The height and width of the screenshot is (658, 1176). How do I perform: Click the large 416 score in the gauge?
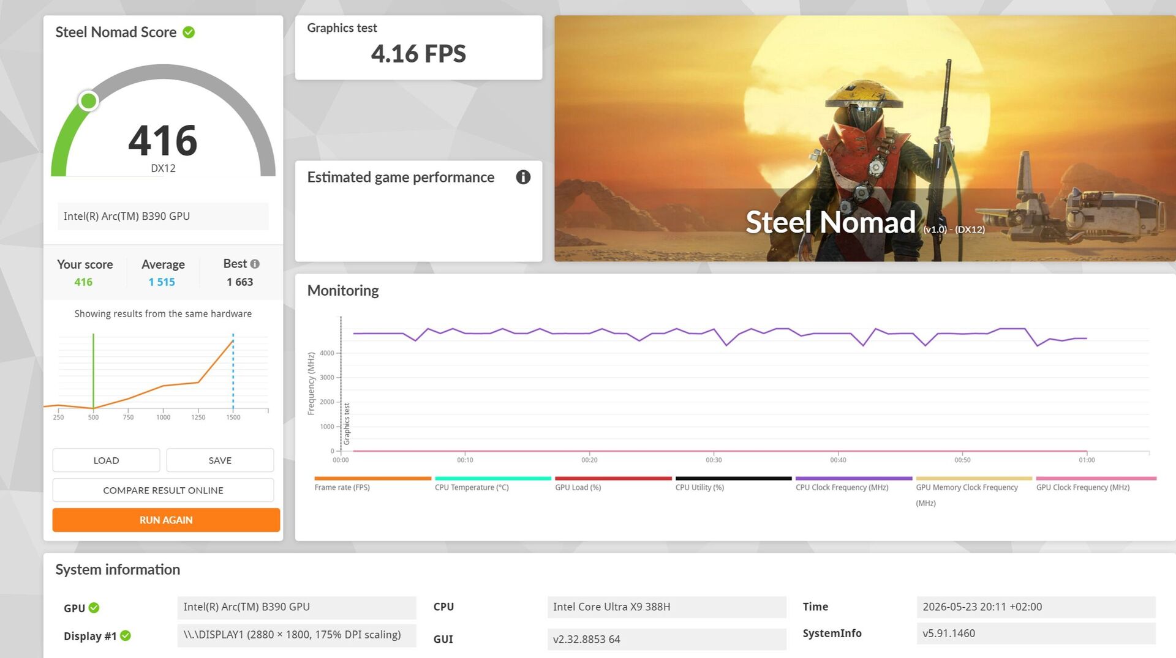point(163,140)
